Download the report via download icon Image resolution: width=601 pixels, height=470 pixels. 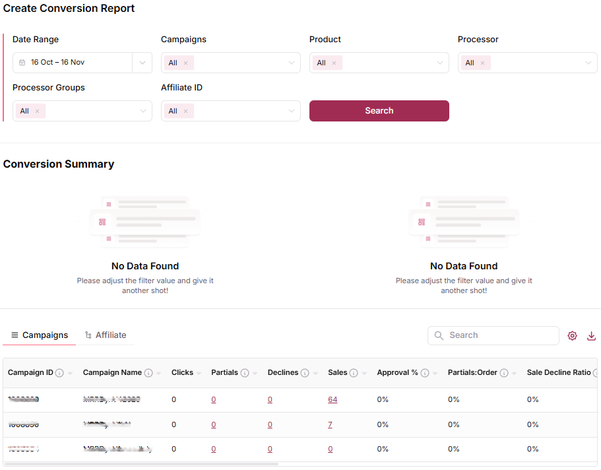591,336
